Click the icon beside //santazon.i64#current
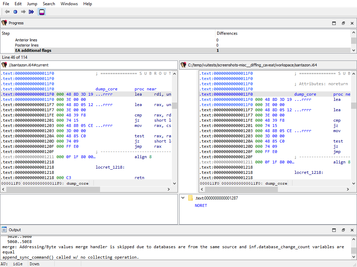This screenshot has width=357, height=267. coord(4,65)
